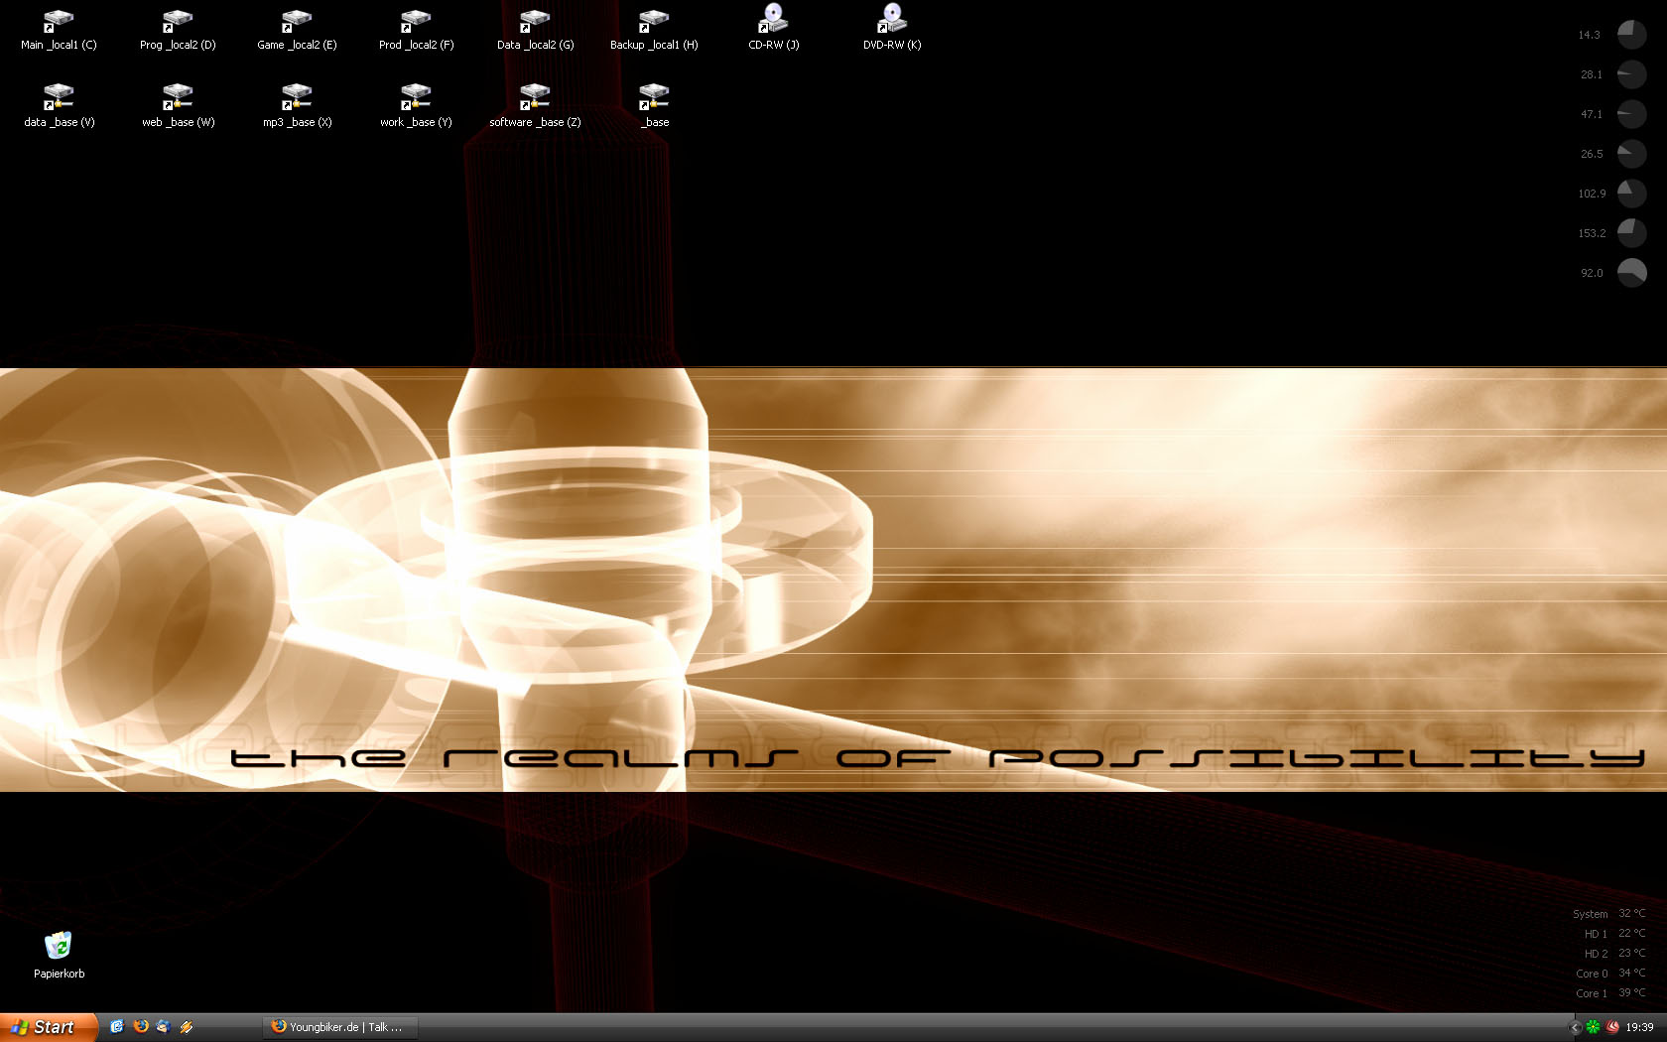
Task: Open the data _base (V) network drive
Action: pyautogui.click(x=59, y=107)
